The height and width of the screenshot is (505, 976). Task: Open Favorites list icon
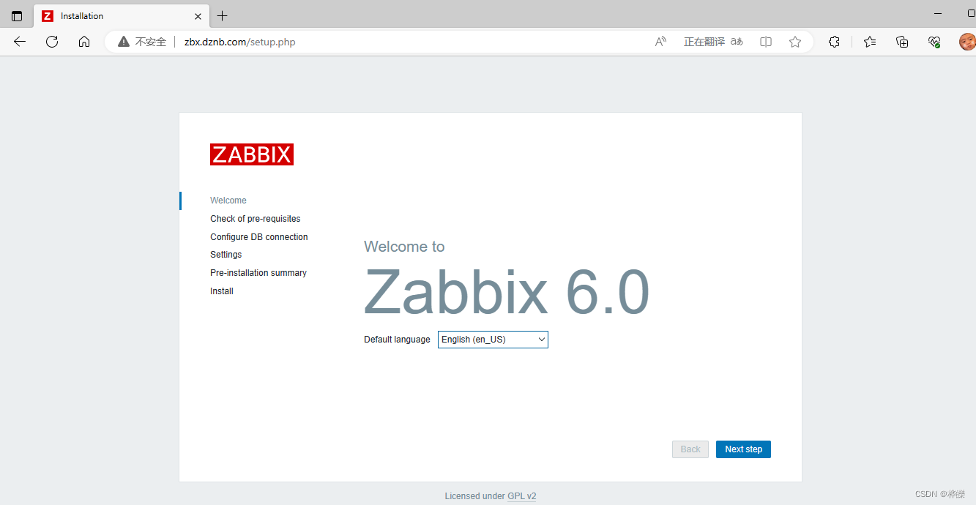[870, 42]
